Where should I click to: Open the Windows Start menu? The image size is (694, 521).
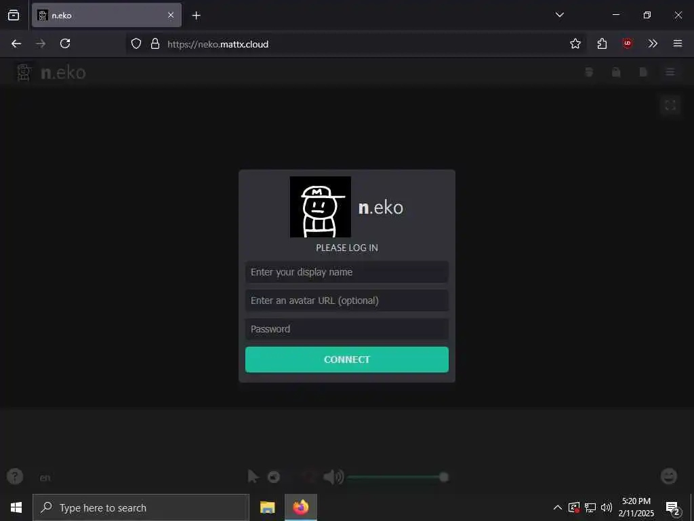click(16, 507)
